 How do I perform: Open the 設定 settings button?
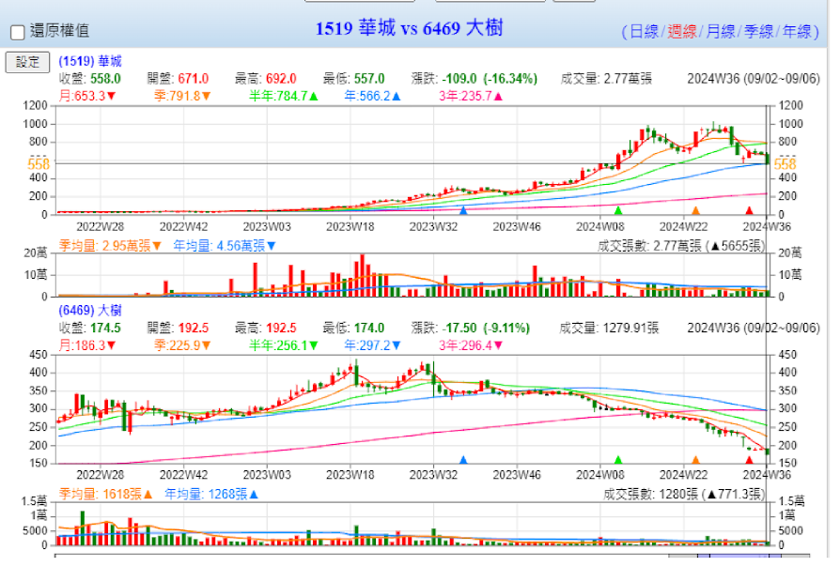pyautogui.click(x=27, y=62)
